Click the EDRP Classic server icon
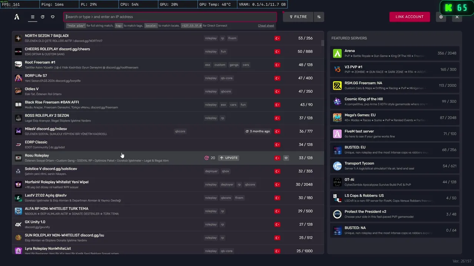The width and height of the screenshot is (474, 266). coord(18,144)
